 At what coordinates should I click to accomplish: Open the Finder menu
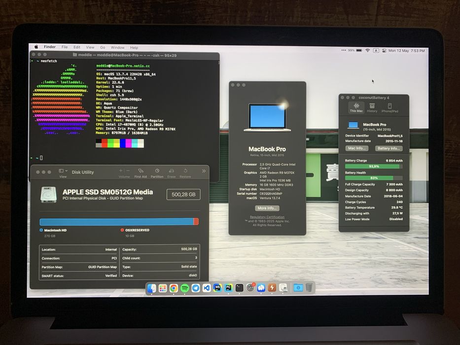click(x=50, y=47)
